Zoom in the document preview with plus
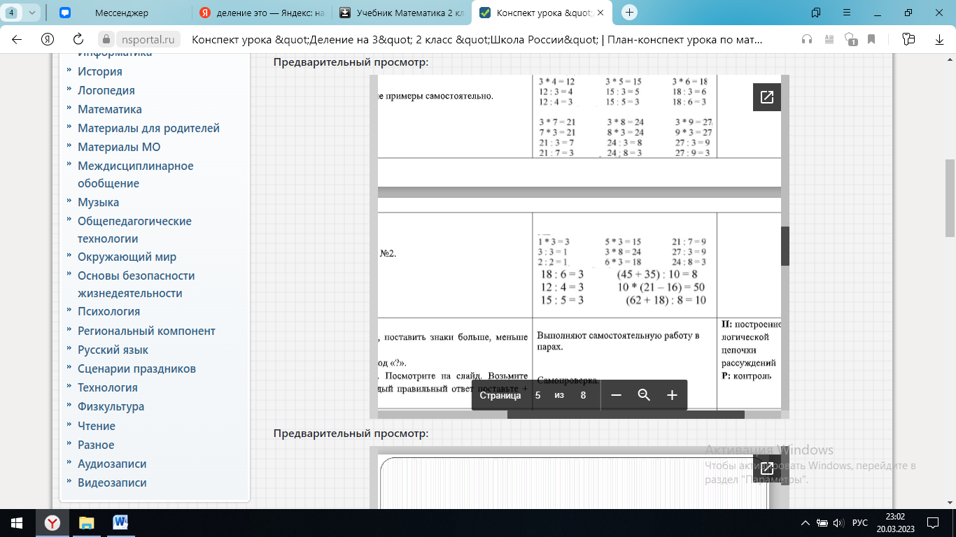Image resolution: width=956 pixels, height=537 pixels. pos(672,396)
